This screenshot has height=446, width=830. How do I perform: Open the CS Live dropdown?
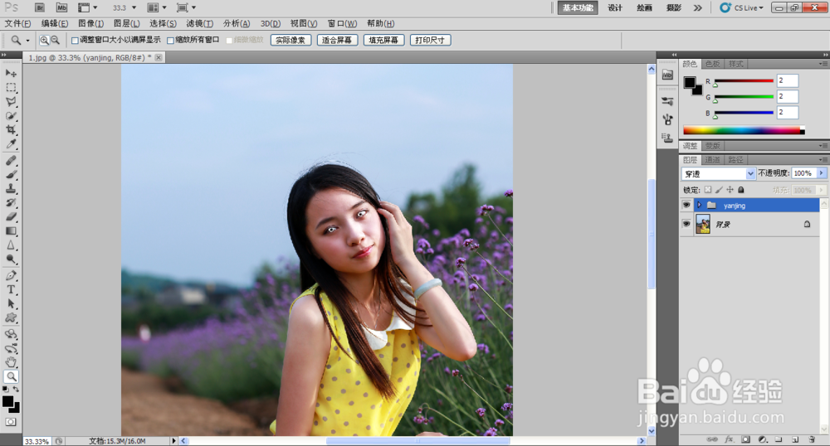pos(741,7)
